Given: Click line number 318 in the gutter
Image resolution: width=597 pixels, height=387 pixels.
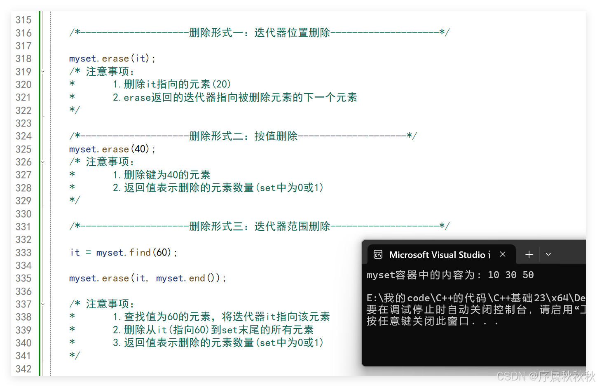Looking at the screenshot, I should (x=23, y=59).
